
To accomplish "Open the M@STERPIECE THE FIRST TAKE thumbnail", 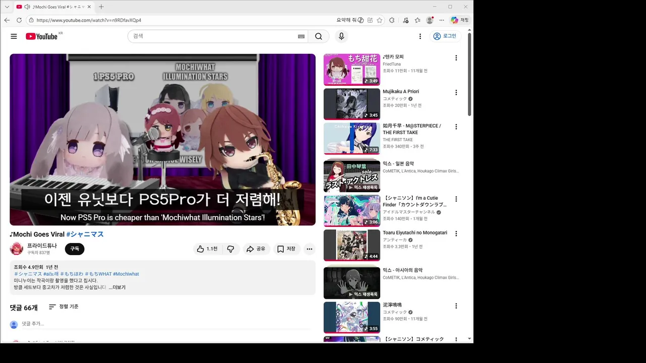I will click(352, 139).
